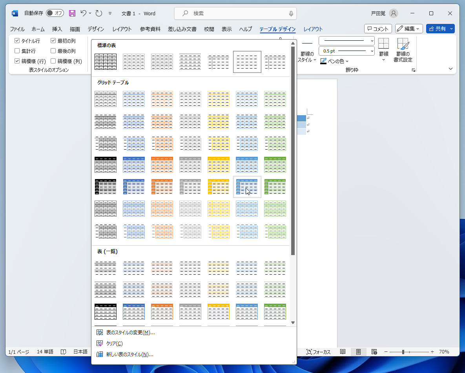Turn on the 自動保存 switch
The width and height of the screenshot is (465, 373).
[55, 13]
